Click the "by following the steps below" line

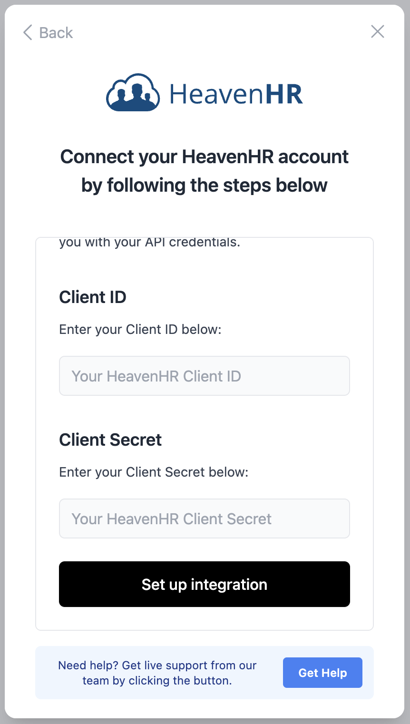click(x=205, y=185)
